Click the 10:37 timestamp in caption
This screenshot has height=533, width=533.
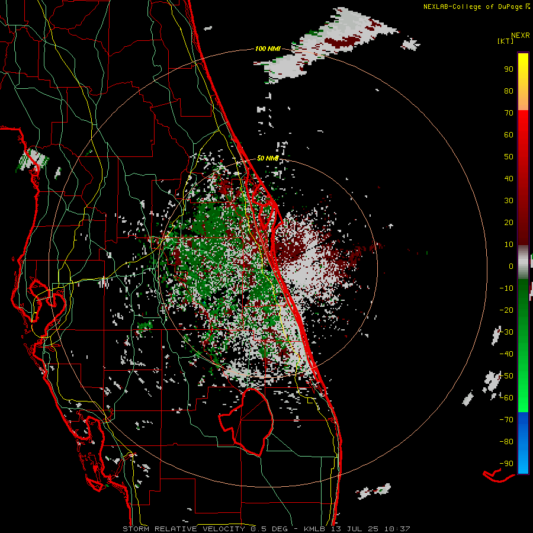[x=397, y=529]
